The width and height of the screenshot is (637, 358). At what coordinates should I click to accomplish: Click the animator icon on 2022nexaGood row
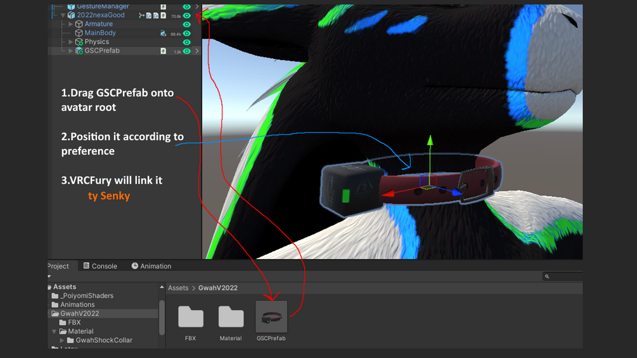pyautogui.click(x=141, y=16)
